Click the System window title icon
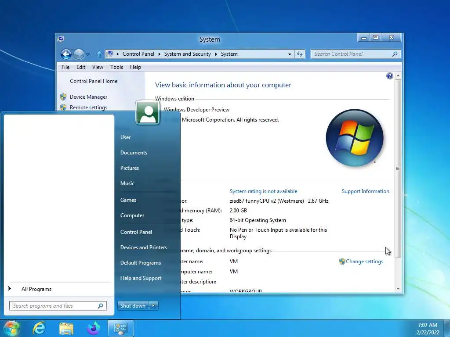Screen dimensions: 450x337 61,39
